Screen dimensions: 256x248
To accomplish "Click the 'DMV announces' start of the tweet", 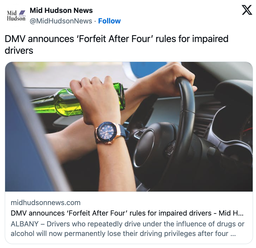I will [39, 39].
